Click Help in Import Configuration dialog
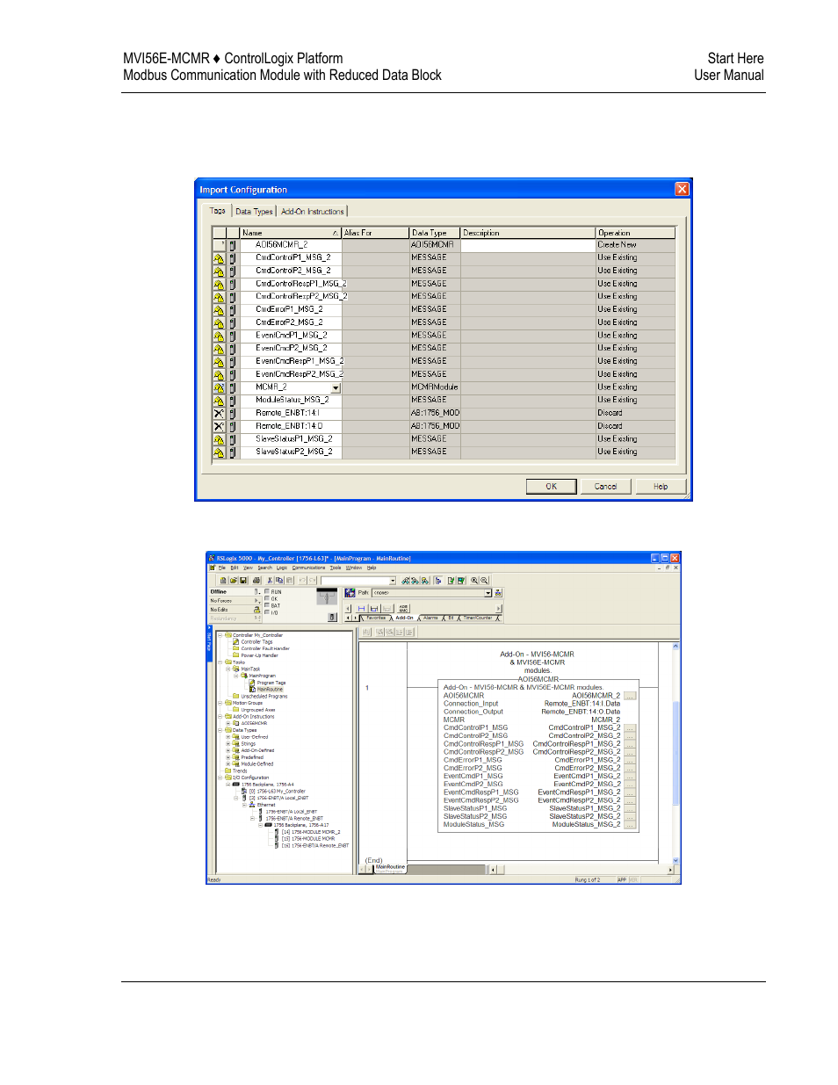Image resolution: width=838 pixels, height=1085 pixels. coord(661,487)
